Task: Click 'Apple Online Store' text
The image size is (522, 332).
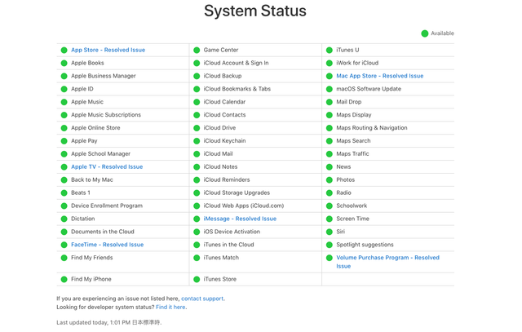Action: pyautogui.click(x=95, y=128)
